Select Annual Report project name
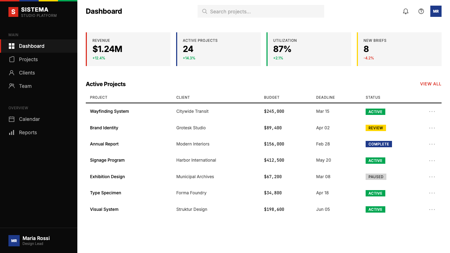Viewport: 450px width, 253px height. coord(104,144)
